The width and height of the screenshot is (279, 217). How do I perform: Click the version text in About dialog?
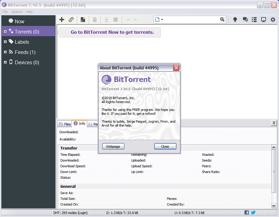135,89
